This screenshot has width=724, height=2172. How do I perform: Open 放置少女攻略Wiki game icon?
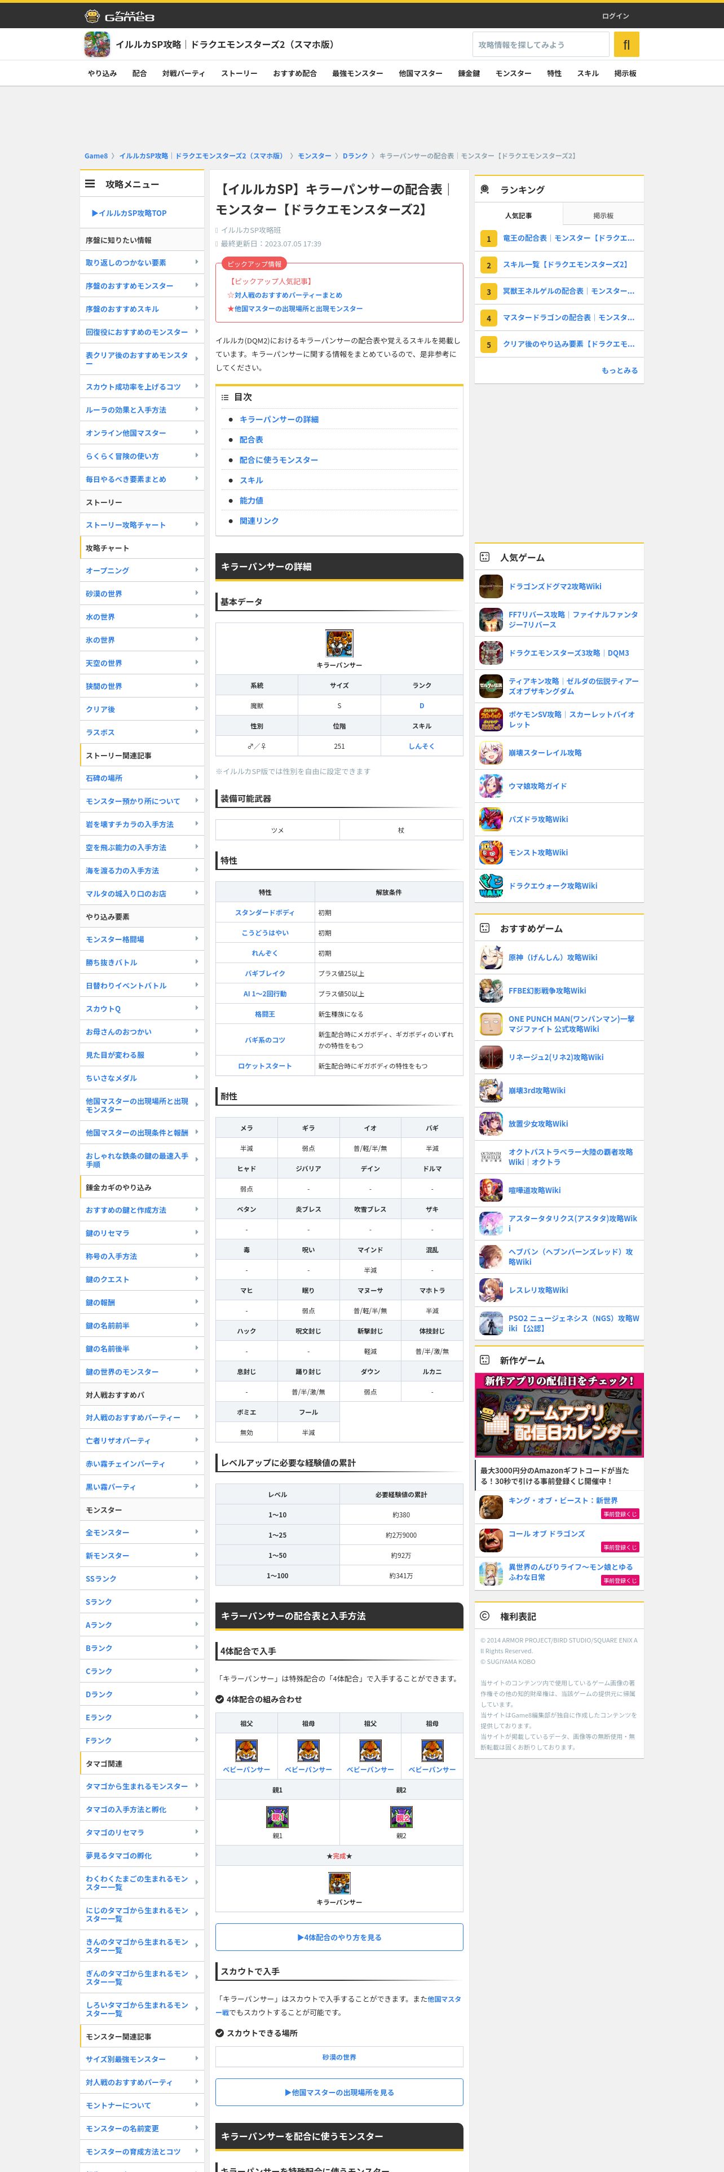pyautogui.click(x=491, y=1124)
